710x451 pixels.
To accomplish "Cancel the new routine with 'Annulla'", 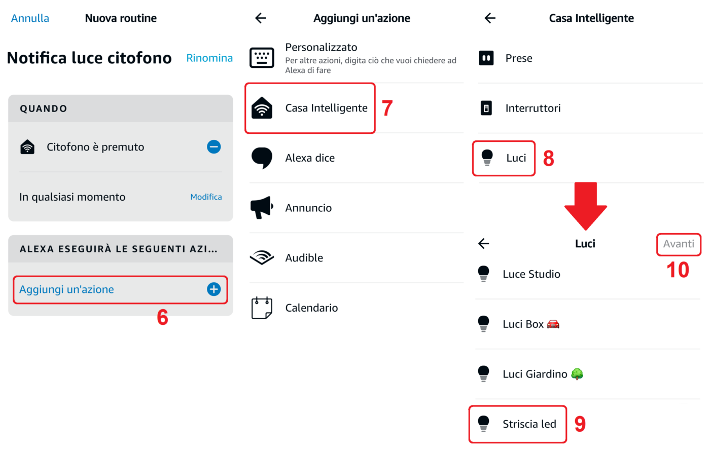I will [x=30, y=18].
